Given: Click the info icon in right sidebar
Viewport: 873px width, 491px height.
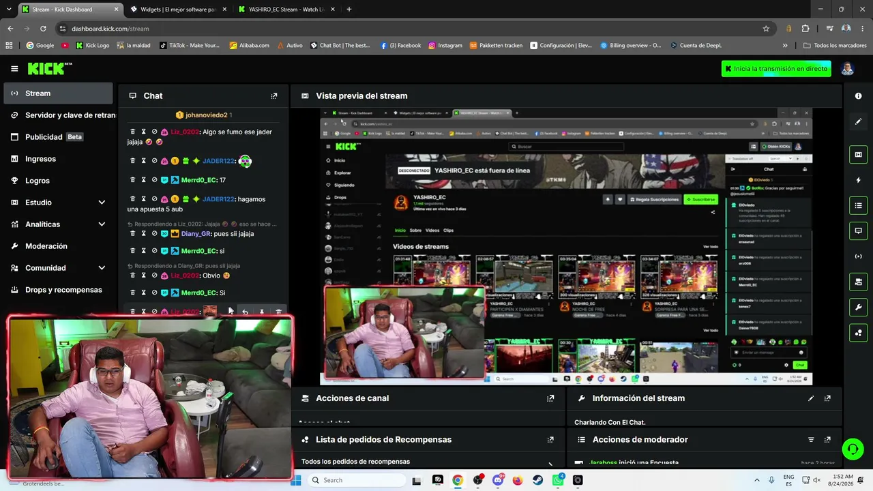Looking at the screenshot, I should pyautogui.click(x=858, y=96).
